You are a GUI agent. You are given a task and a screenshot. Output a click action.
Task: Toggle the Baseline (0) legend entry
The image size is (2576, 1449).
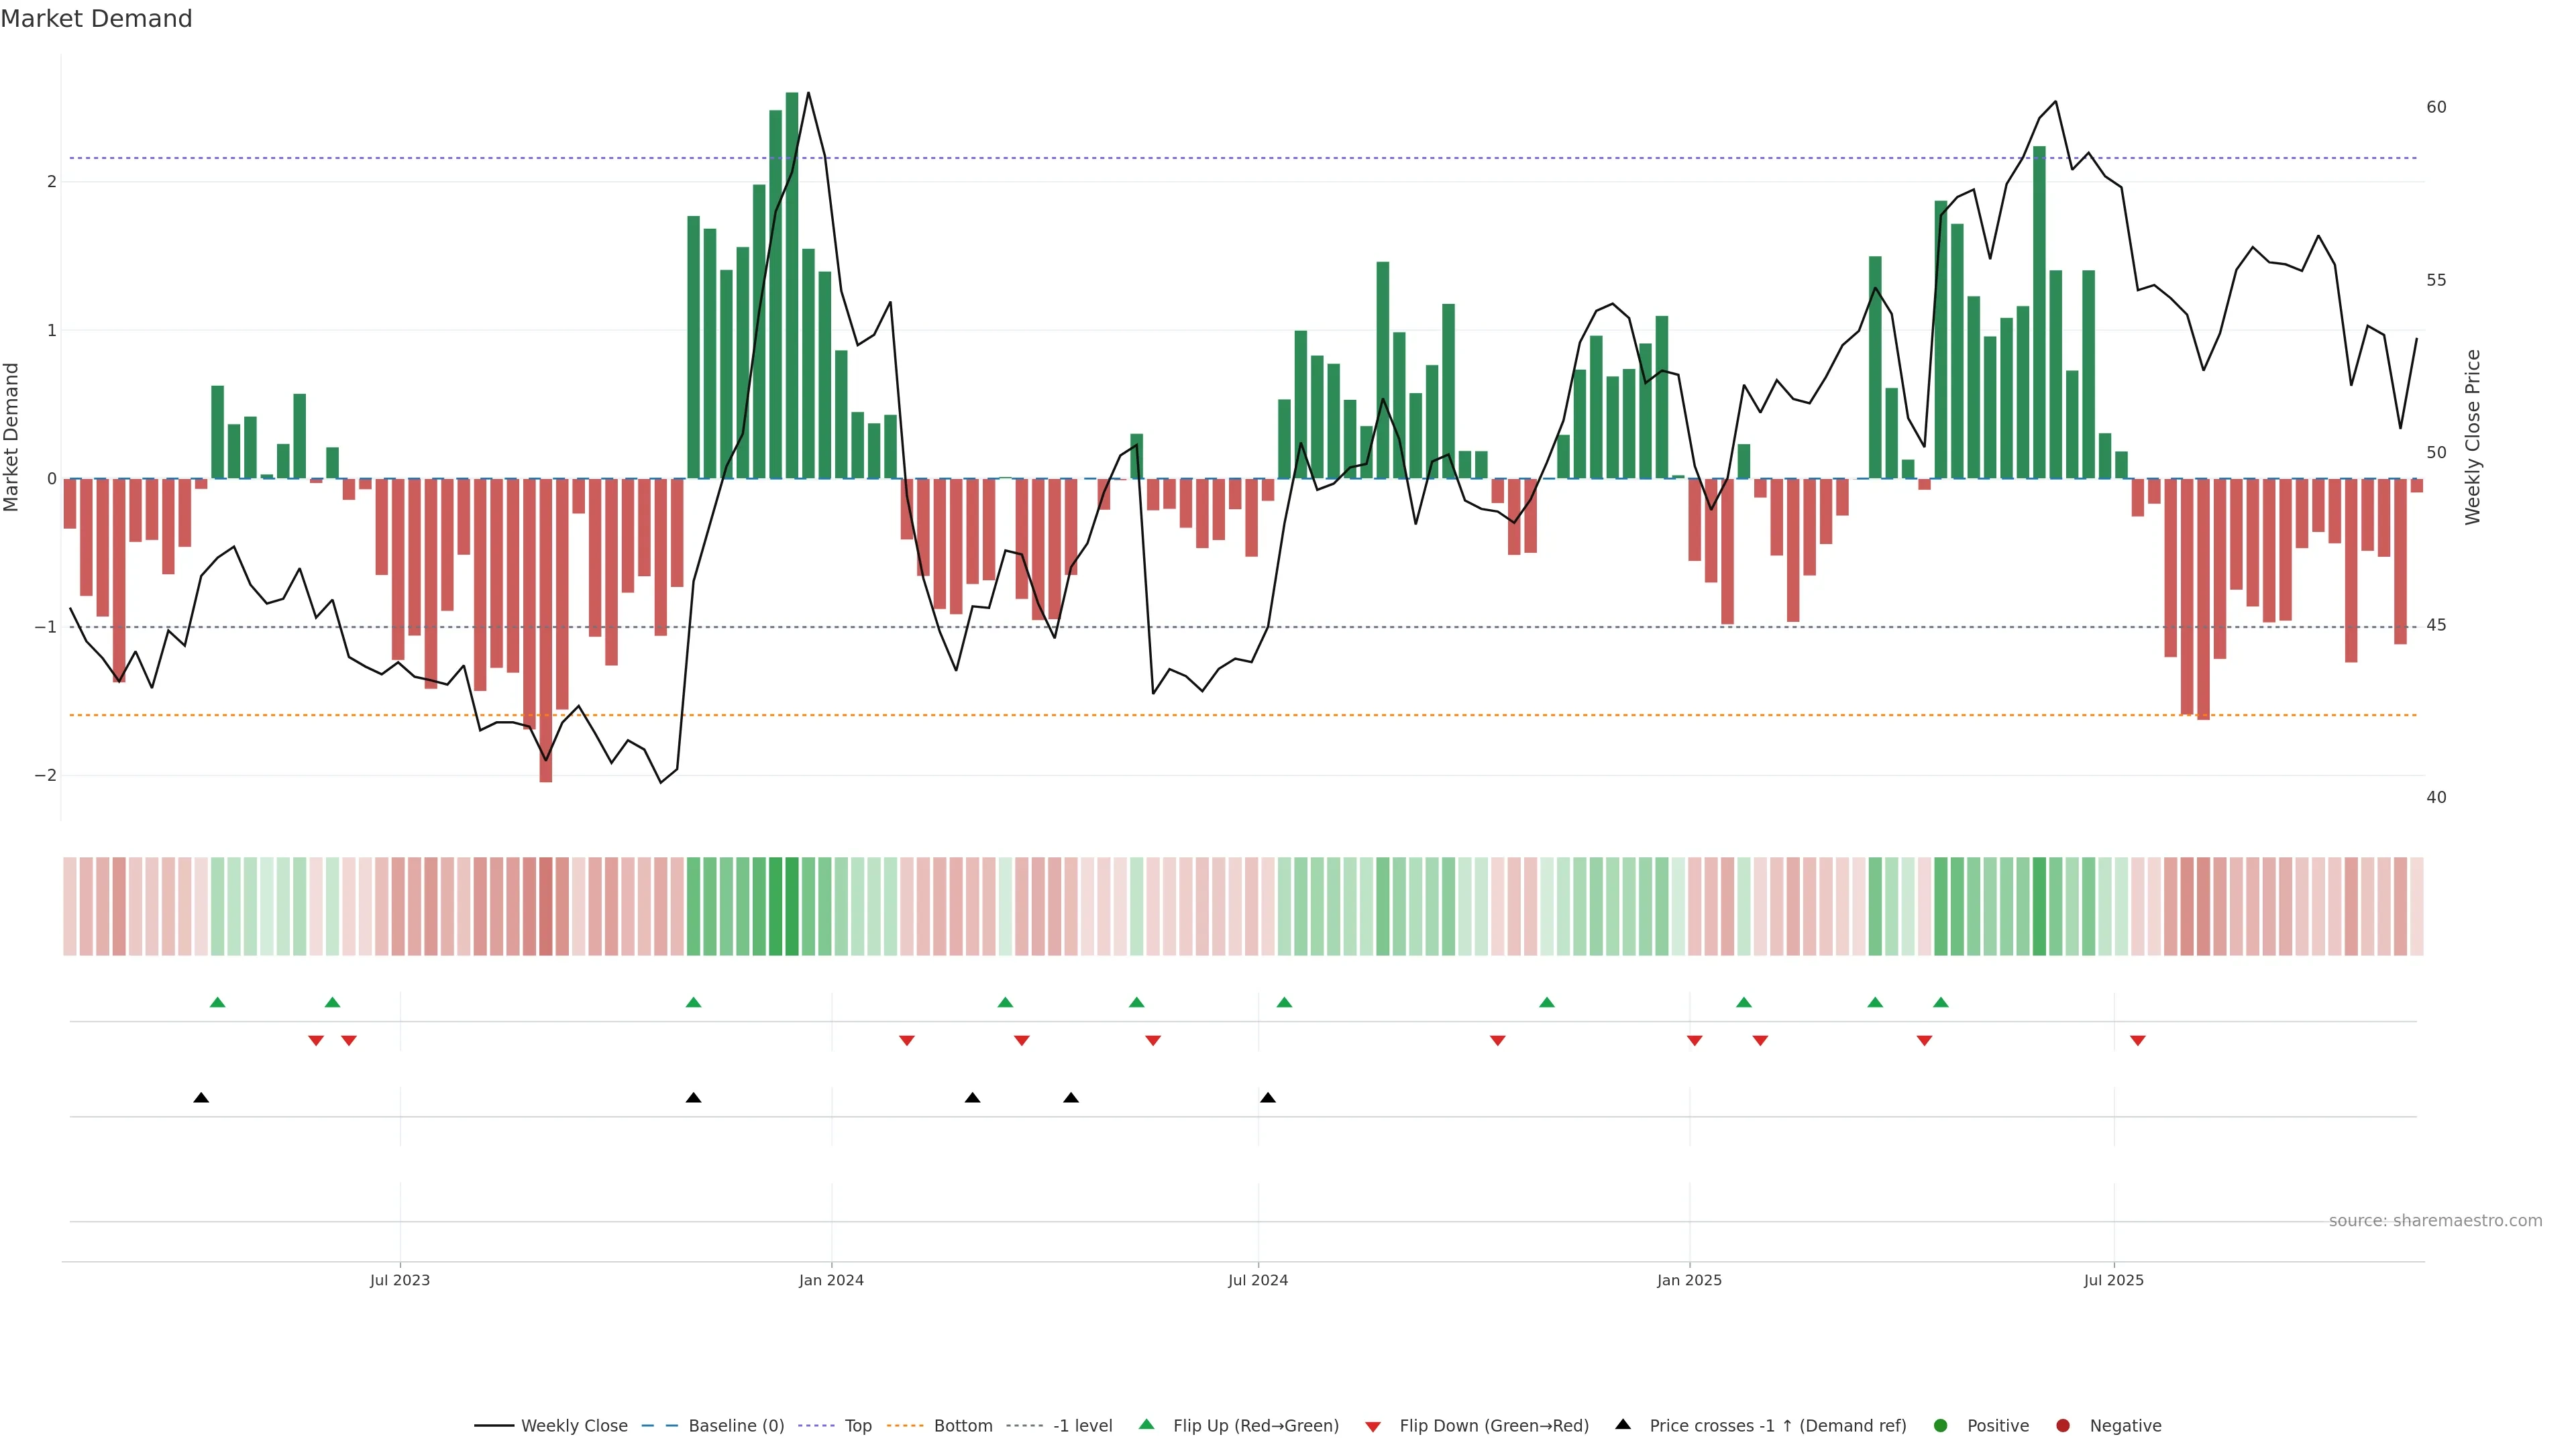click(x=736, y=1425)
